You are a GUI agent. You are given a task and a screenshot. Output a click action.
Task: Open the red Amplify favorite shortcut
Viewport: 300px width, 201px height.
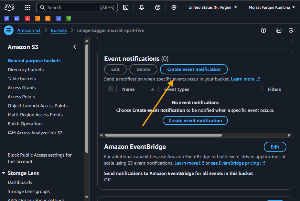pyautogui.click(x=27, y=19)
